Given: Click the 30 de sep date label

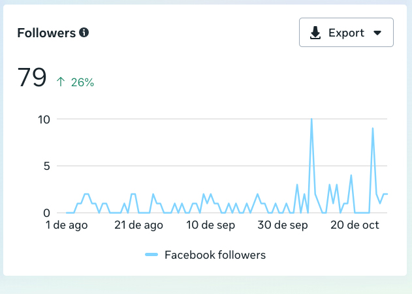Looking at the screenshot, I should [x=282, y=225].
